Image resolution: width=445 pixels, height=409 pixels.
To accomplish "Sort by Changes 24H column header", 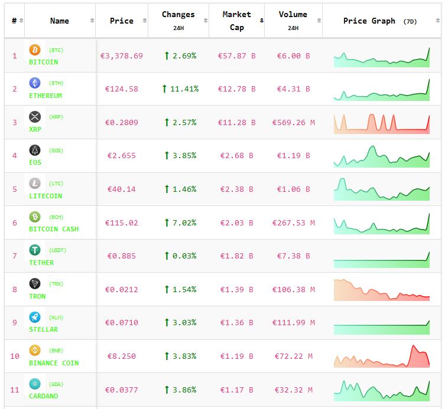I will click(178, 21).
